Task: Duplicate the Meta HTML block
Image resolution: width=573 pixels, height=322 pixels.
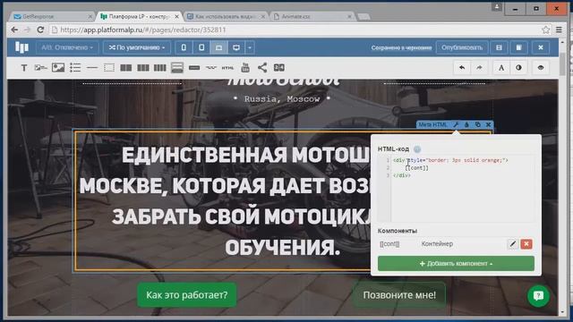Action: pos(477,124)
